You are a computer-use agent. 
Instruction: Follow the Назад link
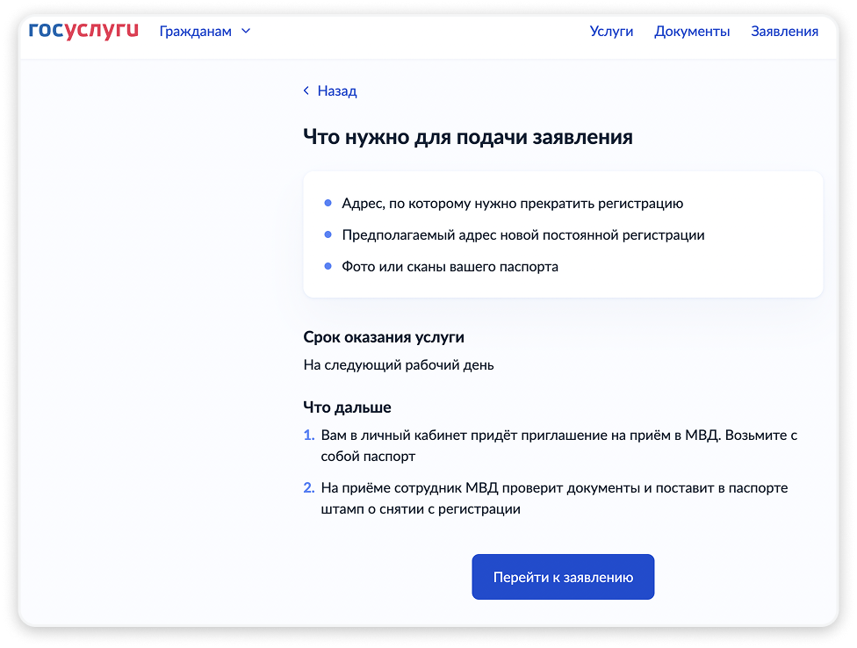[x=336, y=90]
